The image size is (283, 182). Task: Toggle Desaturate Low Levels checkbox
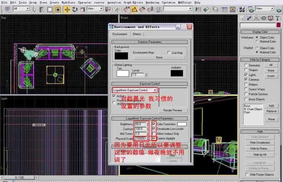coord(154,128)
